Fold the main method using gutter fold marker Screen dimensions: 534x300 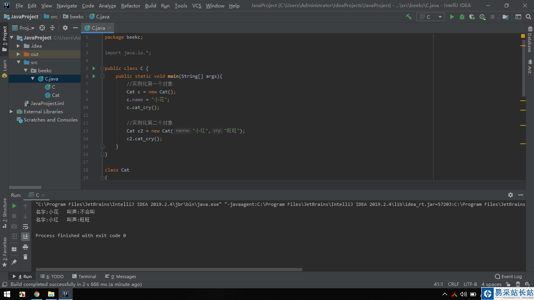click(103, 76)
